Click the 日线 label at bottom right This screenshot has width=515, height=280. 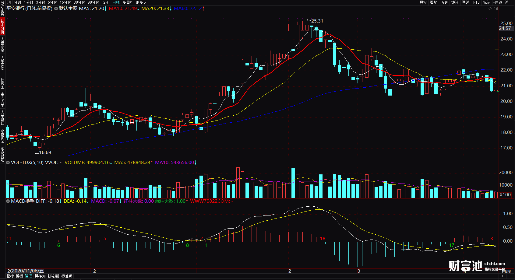pyautogui.click(x=506, y=271)
